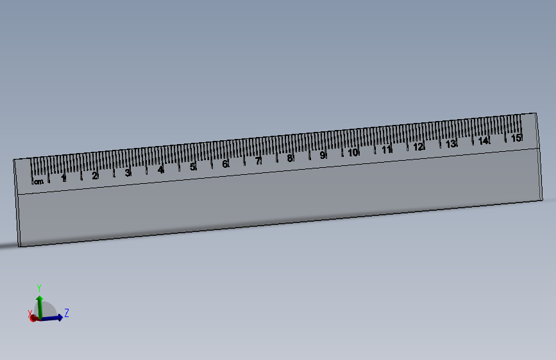Click the number 10 on the ruler
The image size is (556, 360).
tap(353, 152)
